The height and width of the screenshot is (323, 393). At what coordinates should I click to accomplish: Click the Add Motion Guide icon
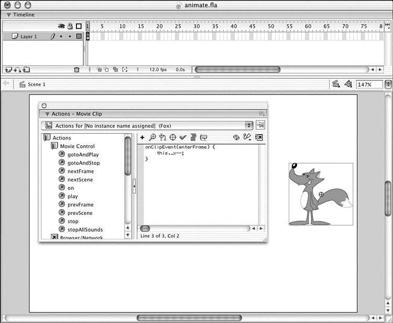point(17,70)
